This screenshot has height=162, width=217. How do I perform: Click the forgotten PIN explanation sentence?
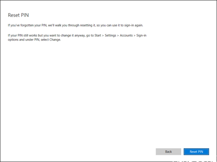click(x=75, y=25)
